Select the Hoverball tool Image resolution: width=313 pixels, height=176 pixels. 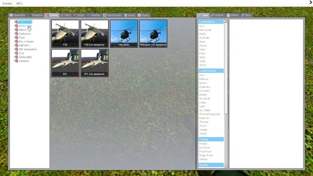click(204, 99)
